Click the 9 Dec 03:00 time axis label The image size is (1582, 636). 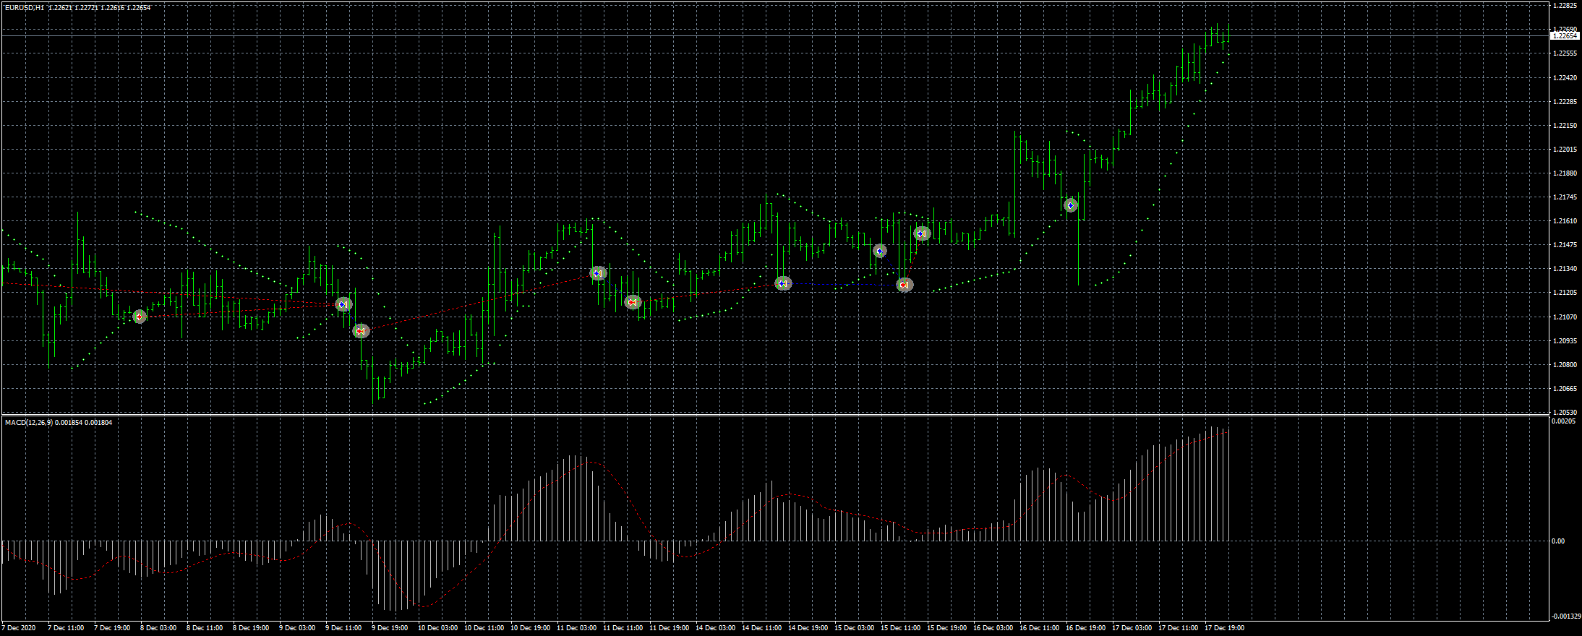click(297, 628)
